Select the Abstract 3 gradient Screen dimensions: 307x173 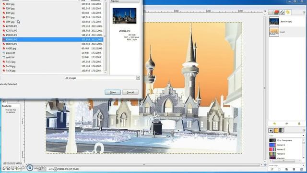pos(286,154)
